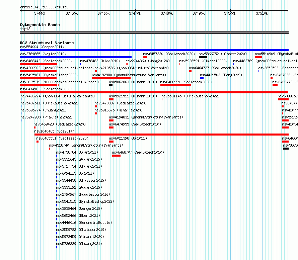Open nsv6468707 (Sedlazeck2020) variant
The width and height of the screenshot is (298, 260).
138,152
